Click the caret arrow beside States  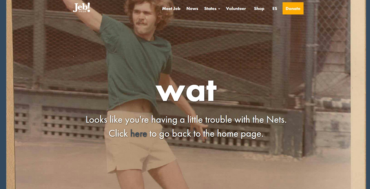click(219, 9)
